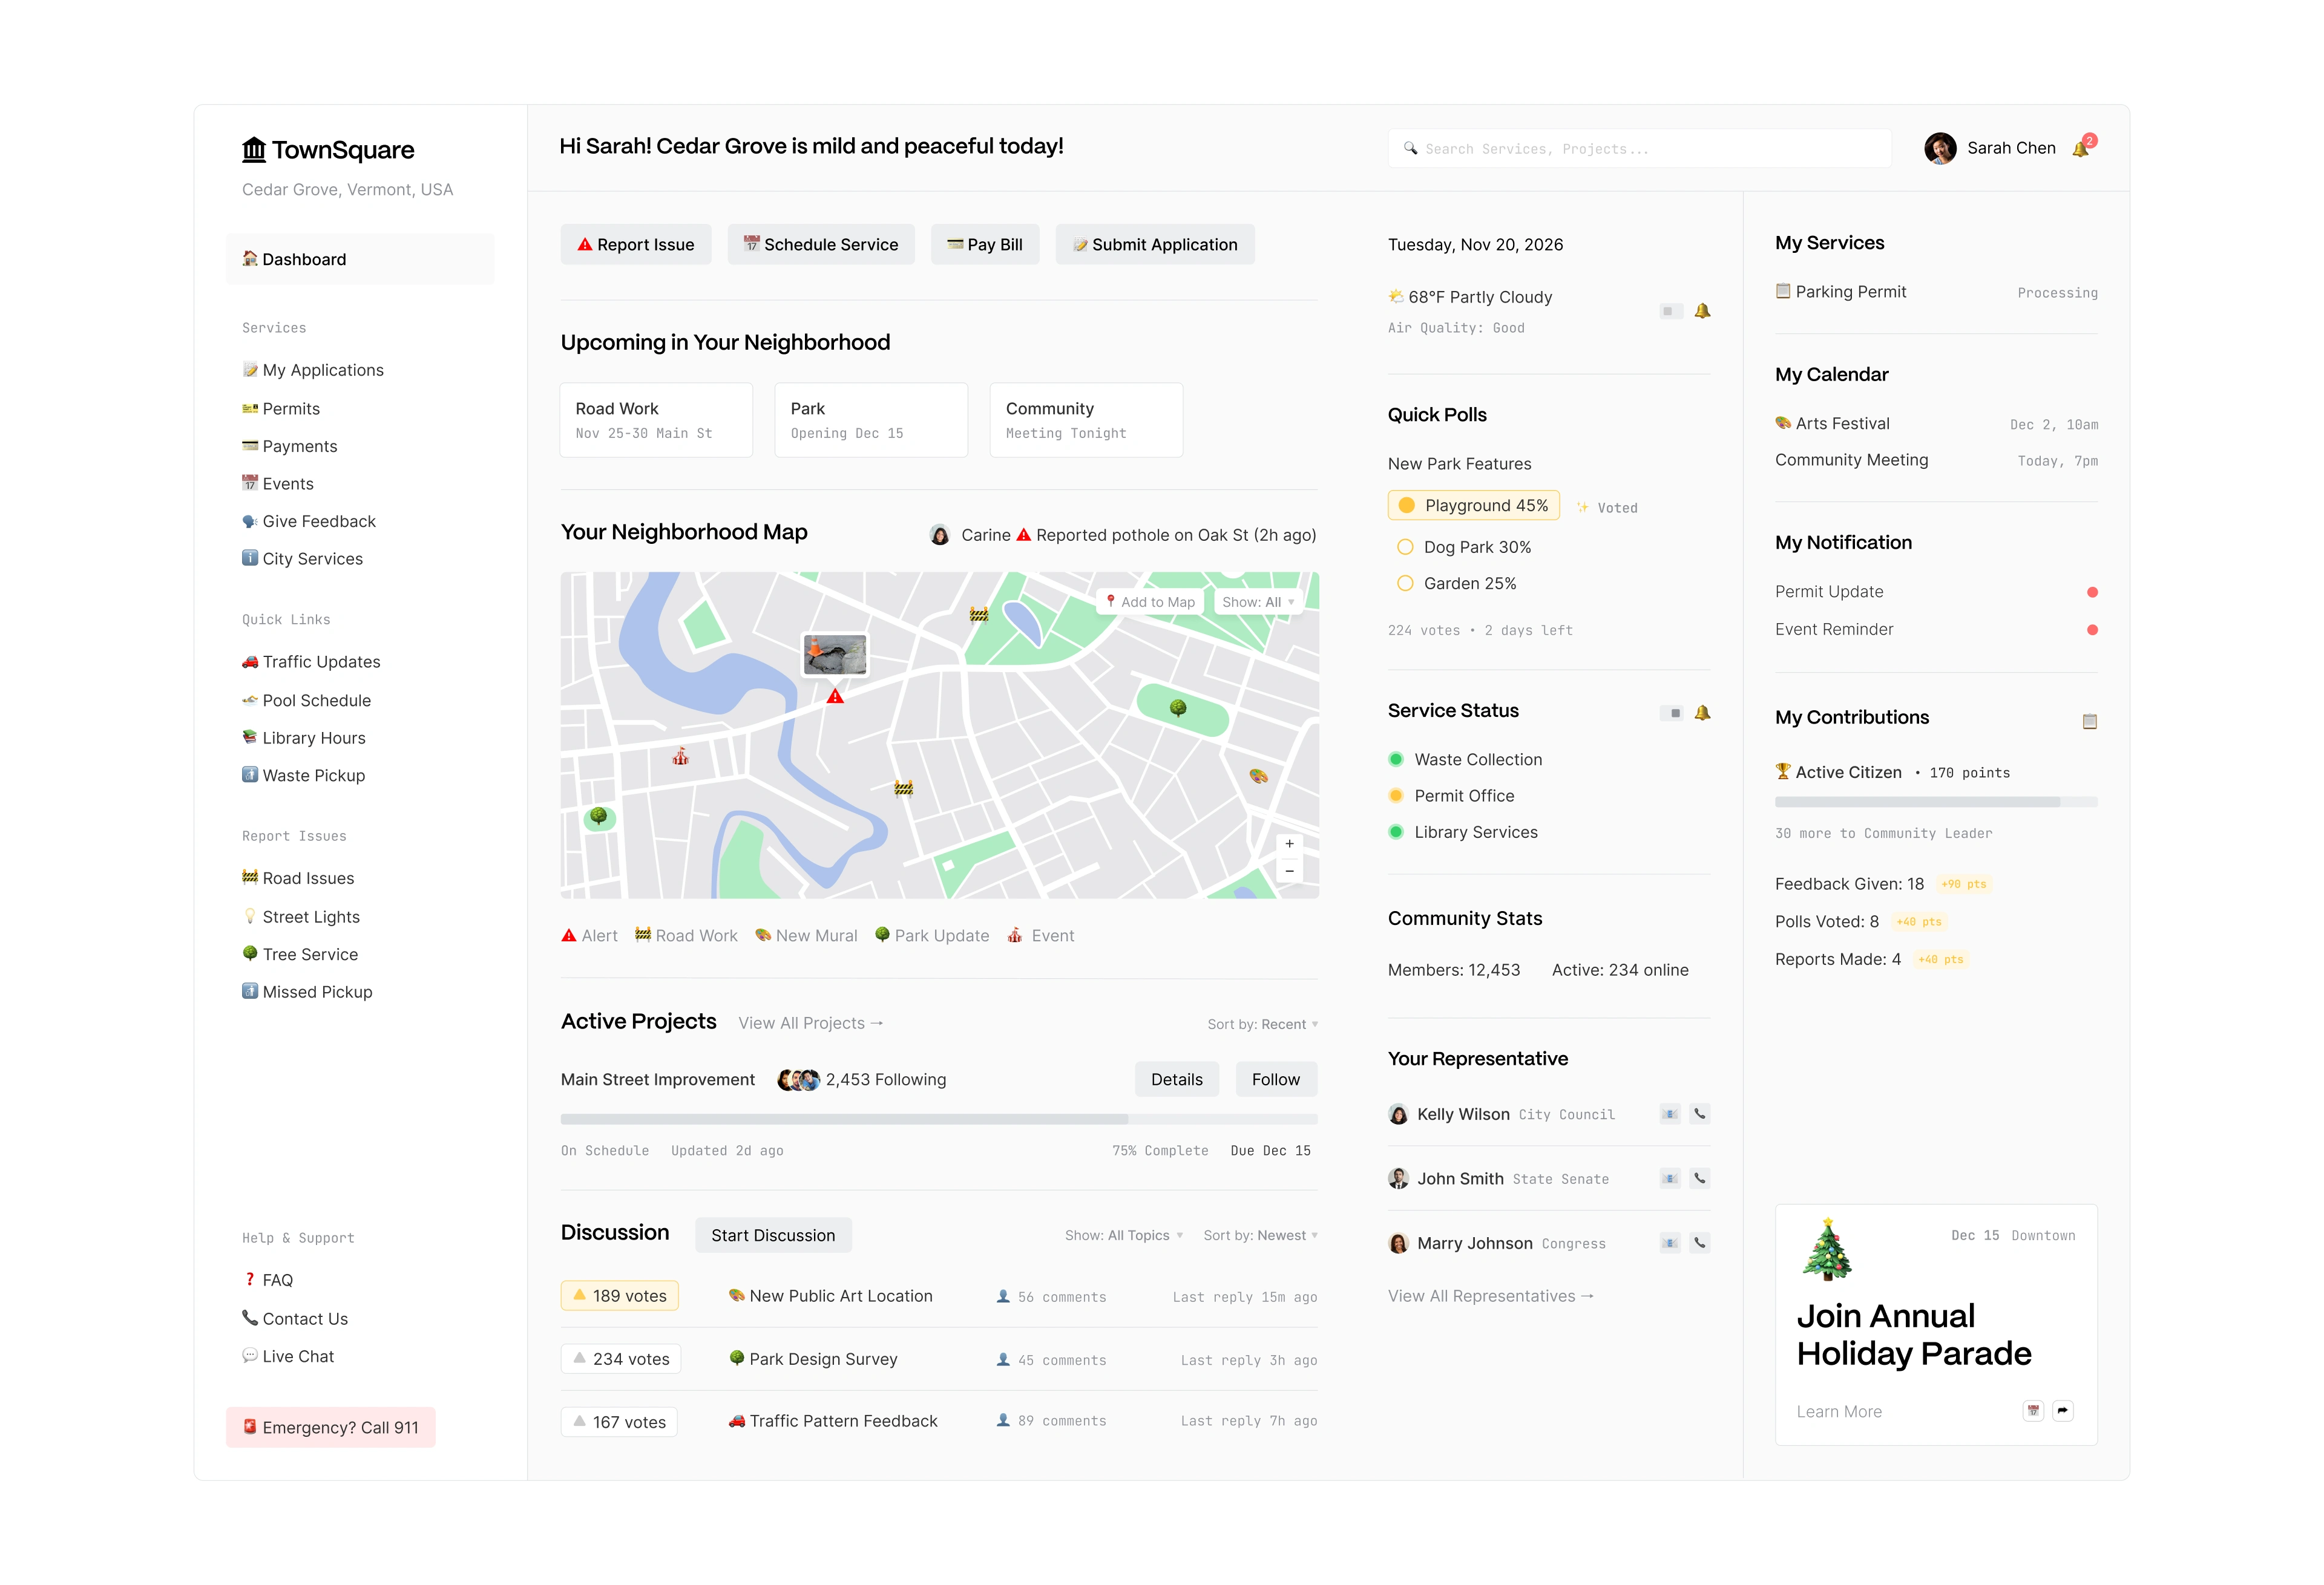Share the Holiday Parade event via the arrow icon

[x=2062, y=1410]
